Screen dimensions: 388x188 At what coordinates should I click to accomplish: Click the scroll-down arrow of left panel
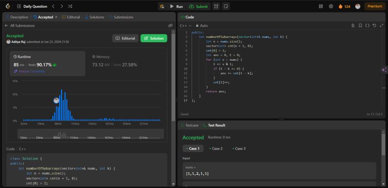point(174,184)
